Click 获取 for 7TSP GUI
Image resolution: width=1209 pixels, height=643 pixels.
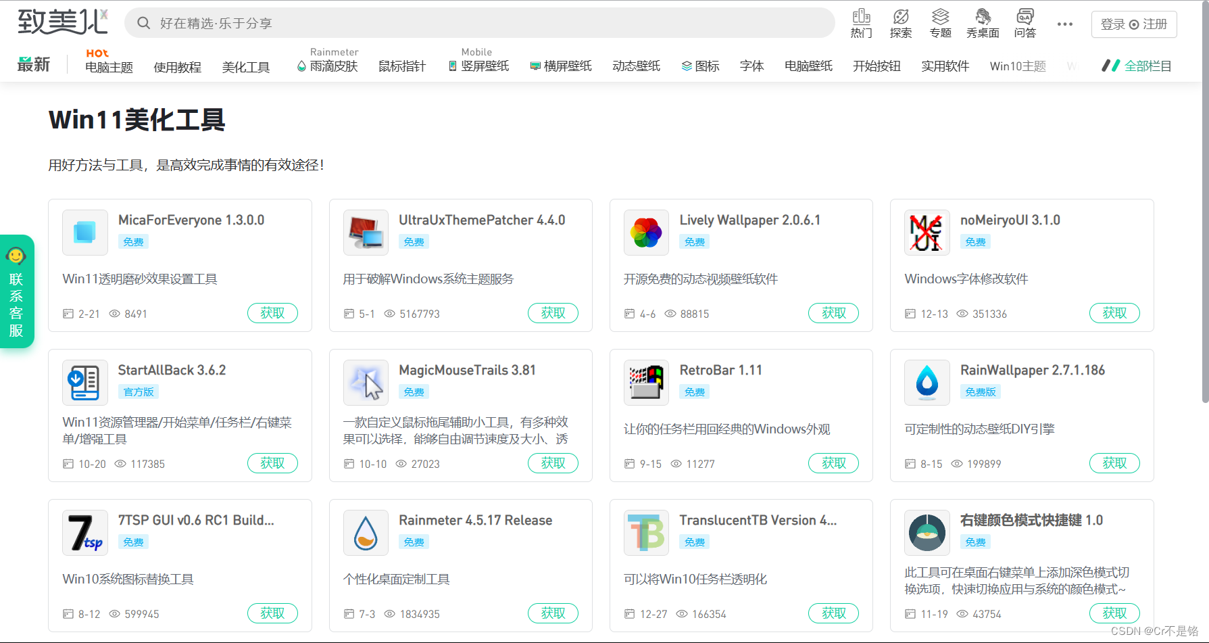[272, 613]
